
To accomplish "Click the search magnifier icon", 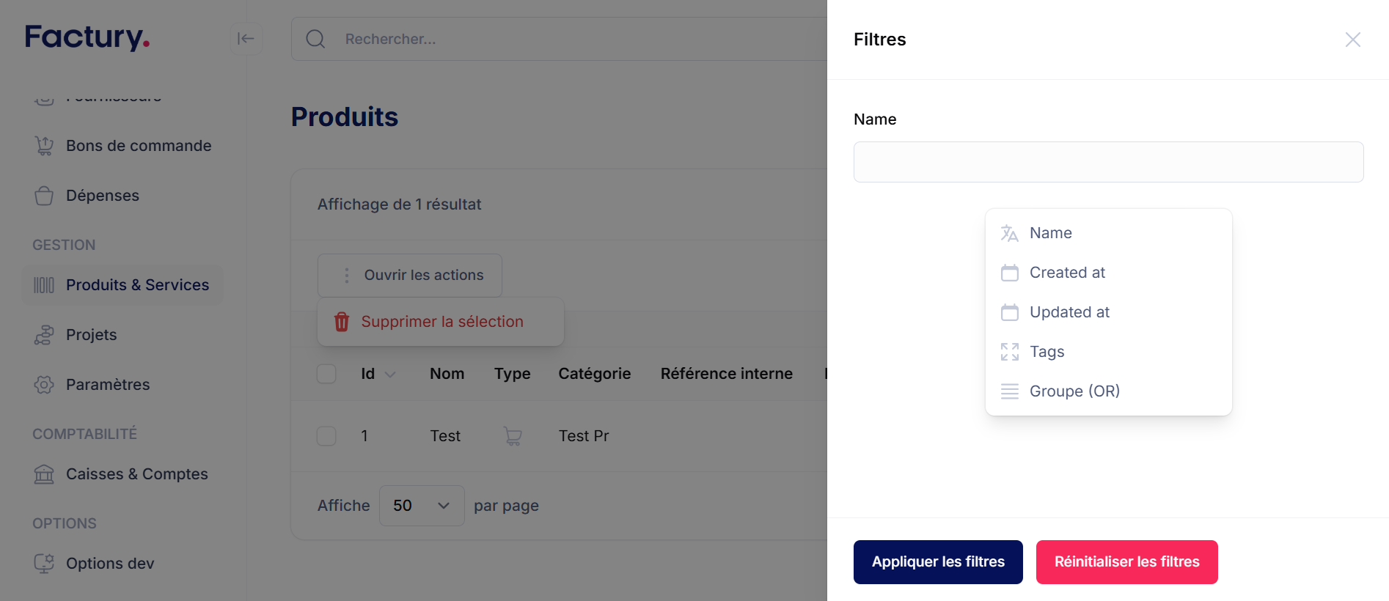I will point(315,39).
